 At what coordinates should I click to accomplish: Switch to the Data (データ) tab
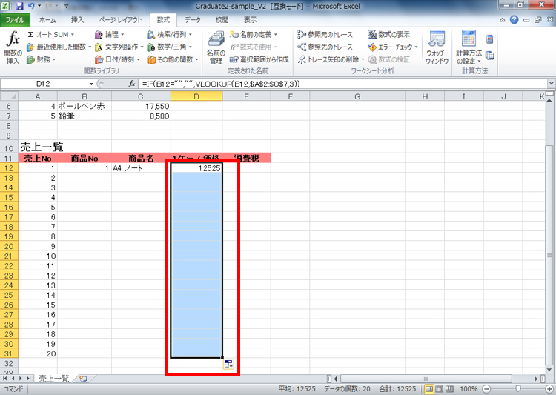(193, 20)
